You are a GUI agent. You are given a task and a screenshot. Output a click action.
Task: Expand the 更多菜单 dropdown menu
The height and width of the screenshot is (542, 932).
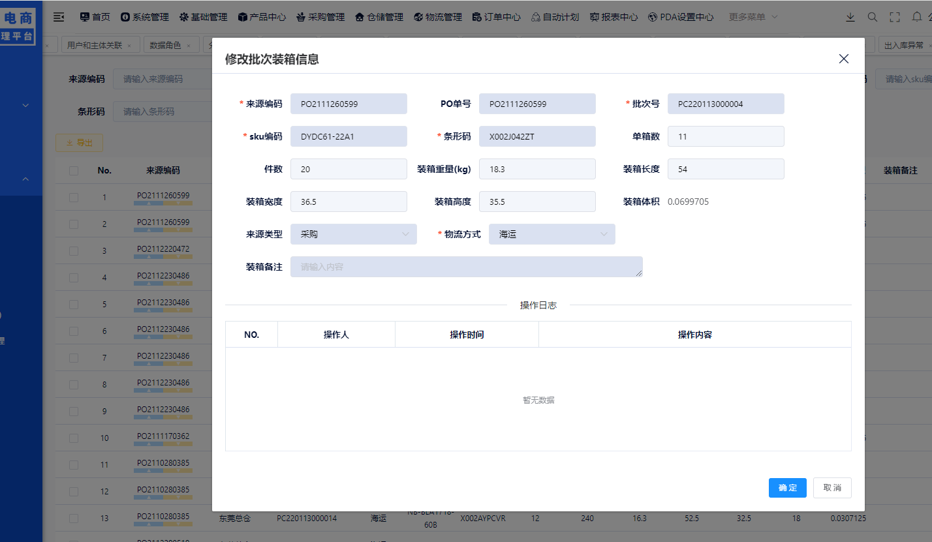[x=753, y=17]
